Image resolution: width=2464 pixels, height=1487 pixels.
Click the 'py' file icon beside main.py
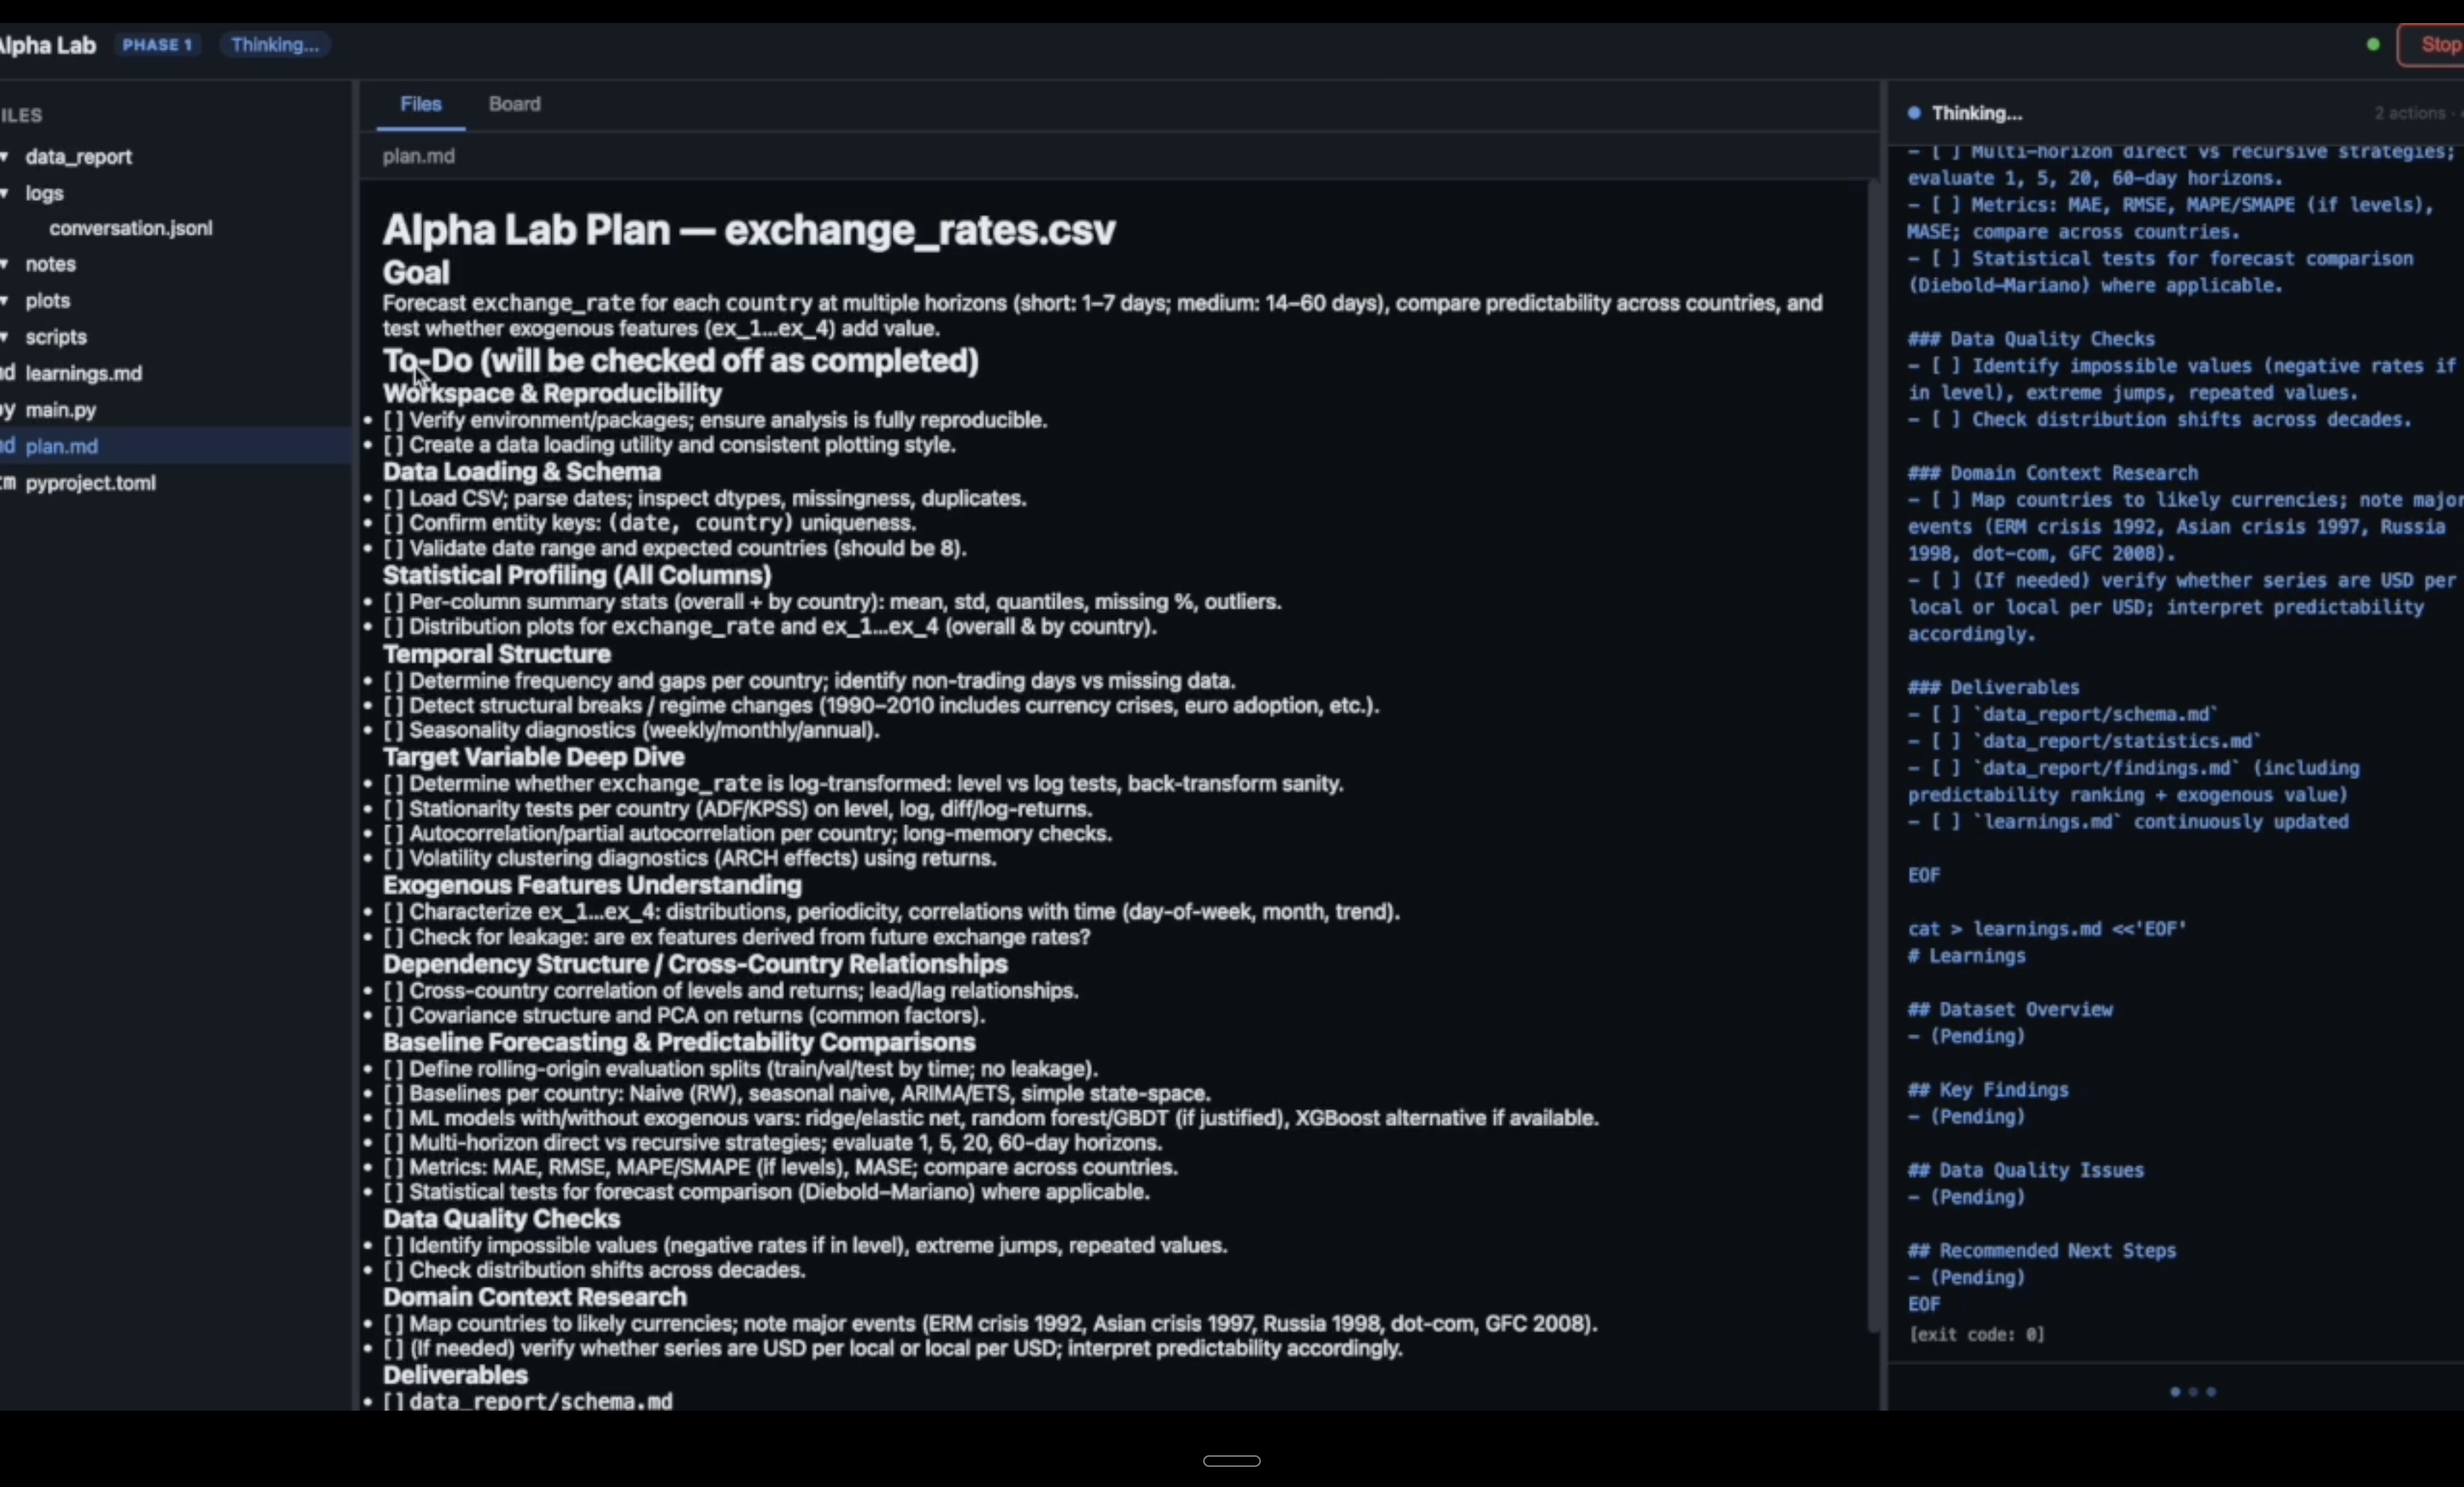pyautogui.click(x=7, y=410)
